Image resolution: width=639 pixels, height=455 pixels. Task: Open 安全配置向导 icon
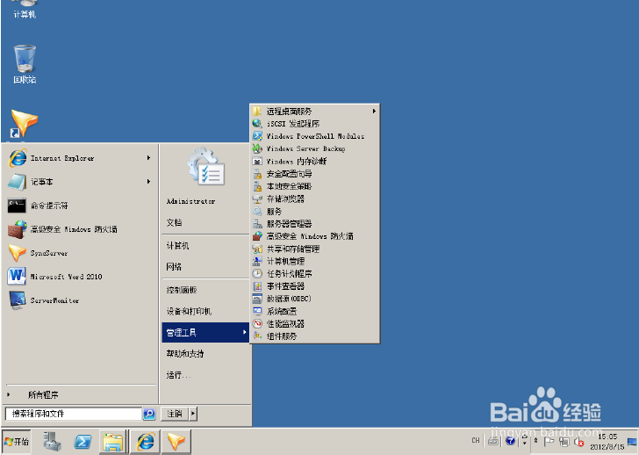257,174
